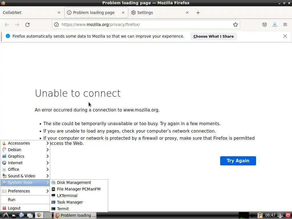This screenshot has height=219, width=292.
Task: Open the Internet submenu
Action: point(25,163)
